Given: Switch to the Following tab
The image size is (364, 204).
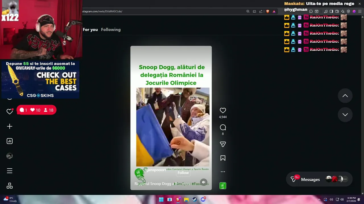Looking at the screenshot, I should coord(111,29).
